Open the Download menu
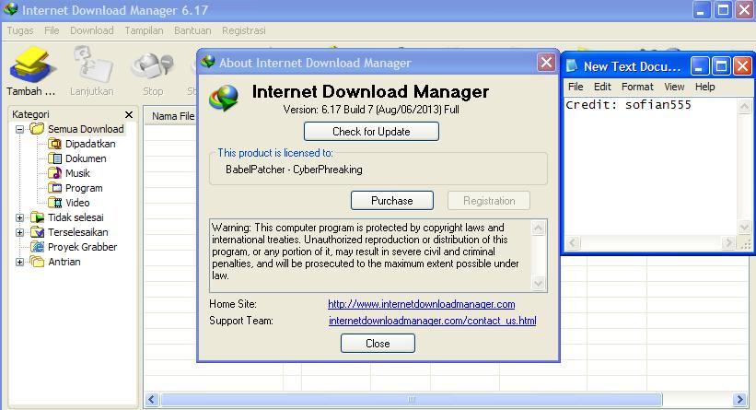The image size is (756, 410). tap(91, 30)
